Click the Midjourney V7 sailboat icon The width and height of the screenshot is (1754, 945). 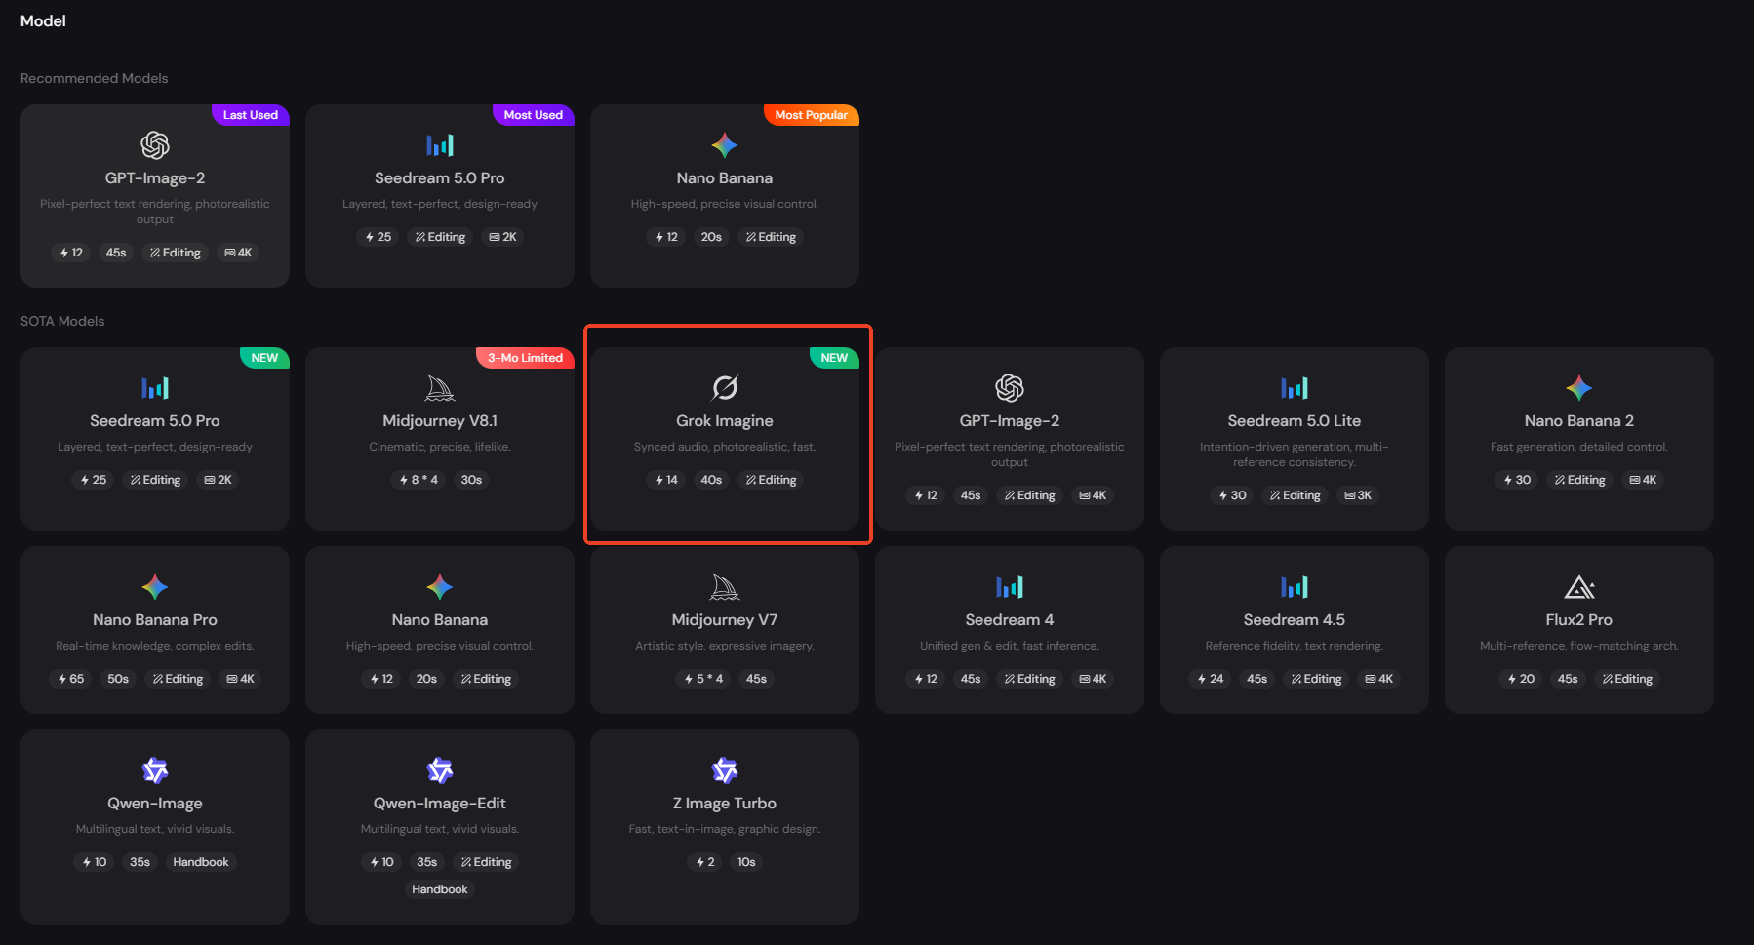tap(725, 587)
